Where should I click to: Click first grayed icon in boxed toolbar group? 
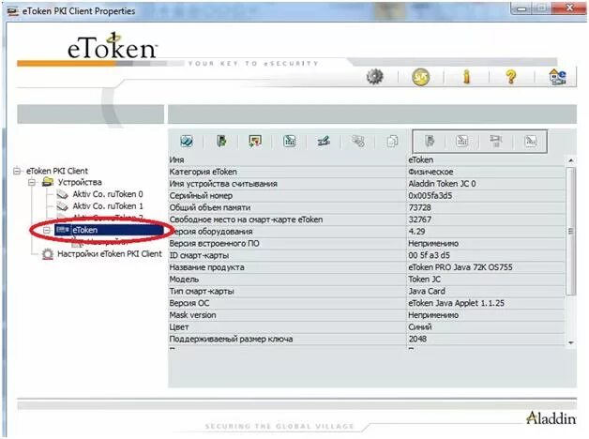[430, 142]
